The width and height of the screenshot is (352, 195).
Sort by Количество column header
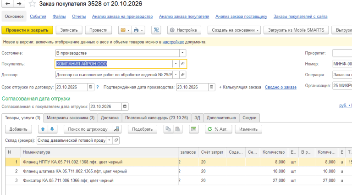click(274, 152)
